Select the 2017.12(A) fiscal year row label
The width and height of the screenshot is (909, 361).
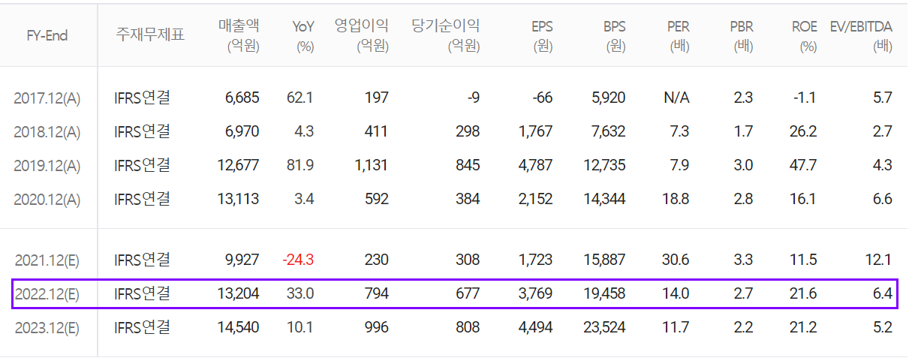click(x=47, y=98)
